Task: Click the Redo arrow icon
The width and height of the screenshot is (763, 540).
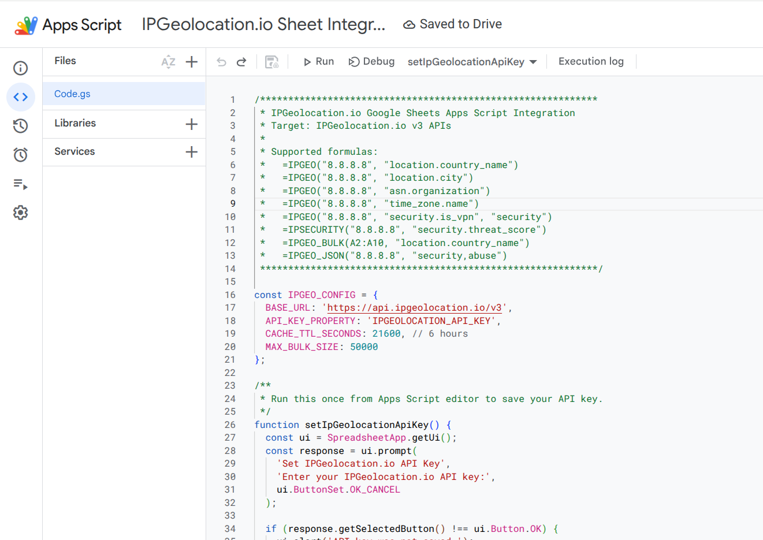Action: [x=241, y=62]
